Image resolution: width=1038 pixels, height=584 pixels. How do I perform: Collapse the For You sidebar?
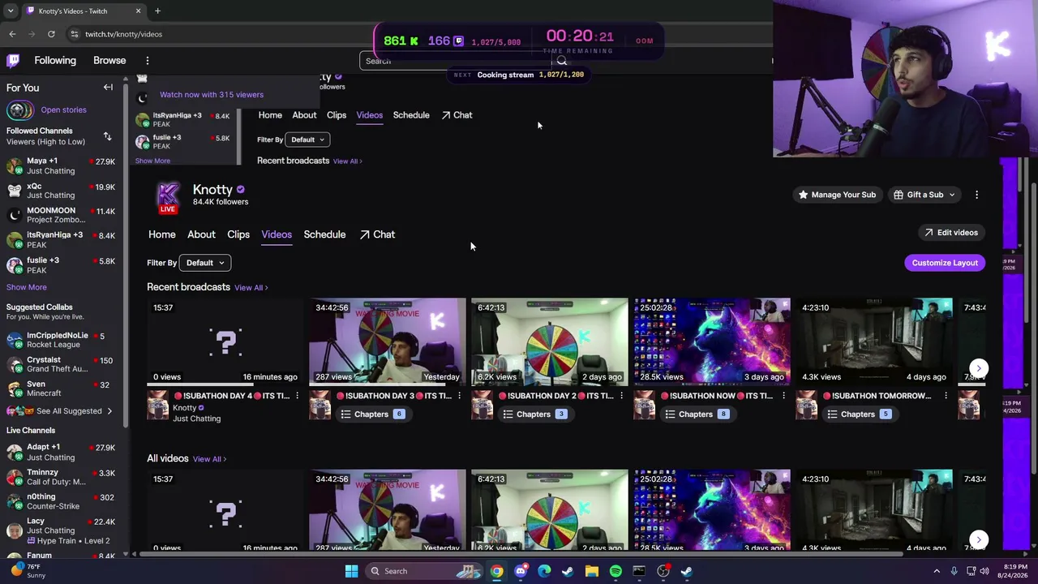(108, 88)
